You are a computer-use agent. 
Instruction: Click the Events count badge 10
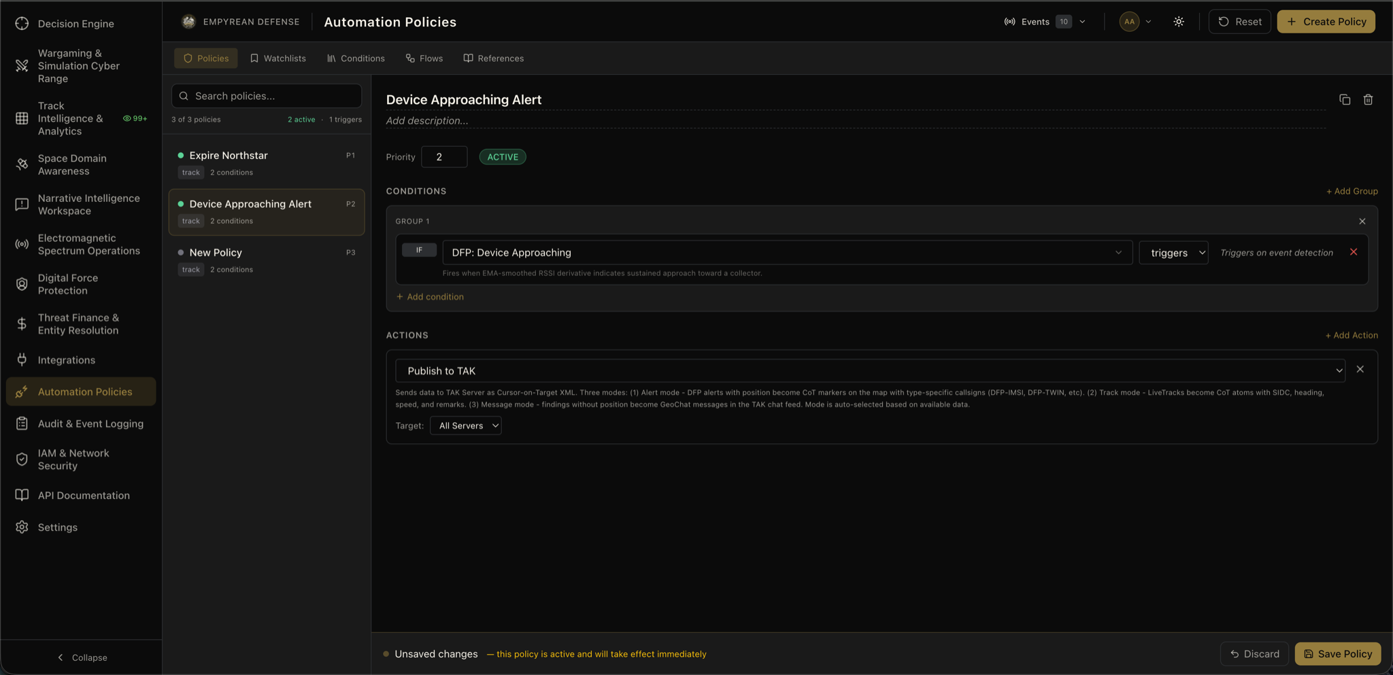[1063, 22]
